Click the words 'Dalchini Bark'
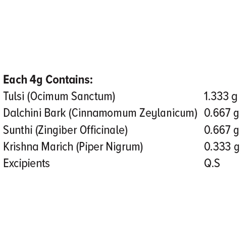 [34, 113]
